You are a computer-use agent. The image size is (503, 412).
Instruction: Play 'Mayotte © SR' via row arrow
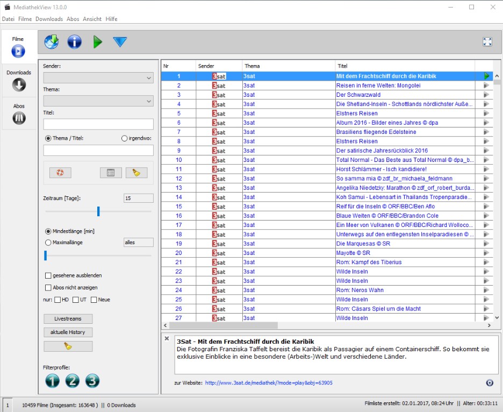(x=486, y=253)
